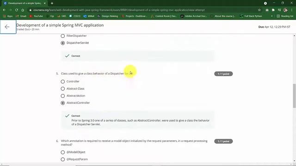Select the Abstract Class radio option

pyautogui.click(x=63, y=89)
